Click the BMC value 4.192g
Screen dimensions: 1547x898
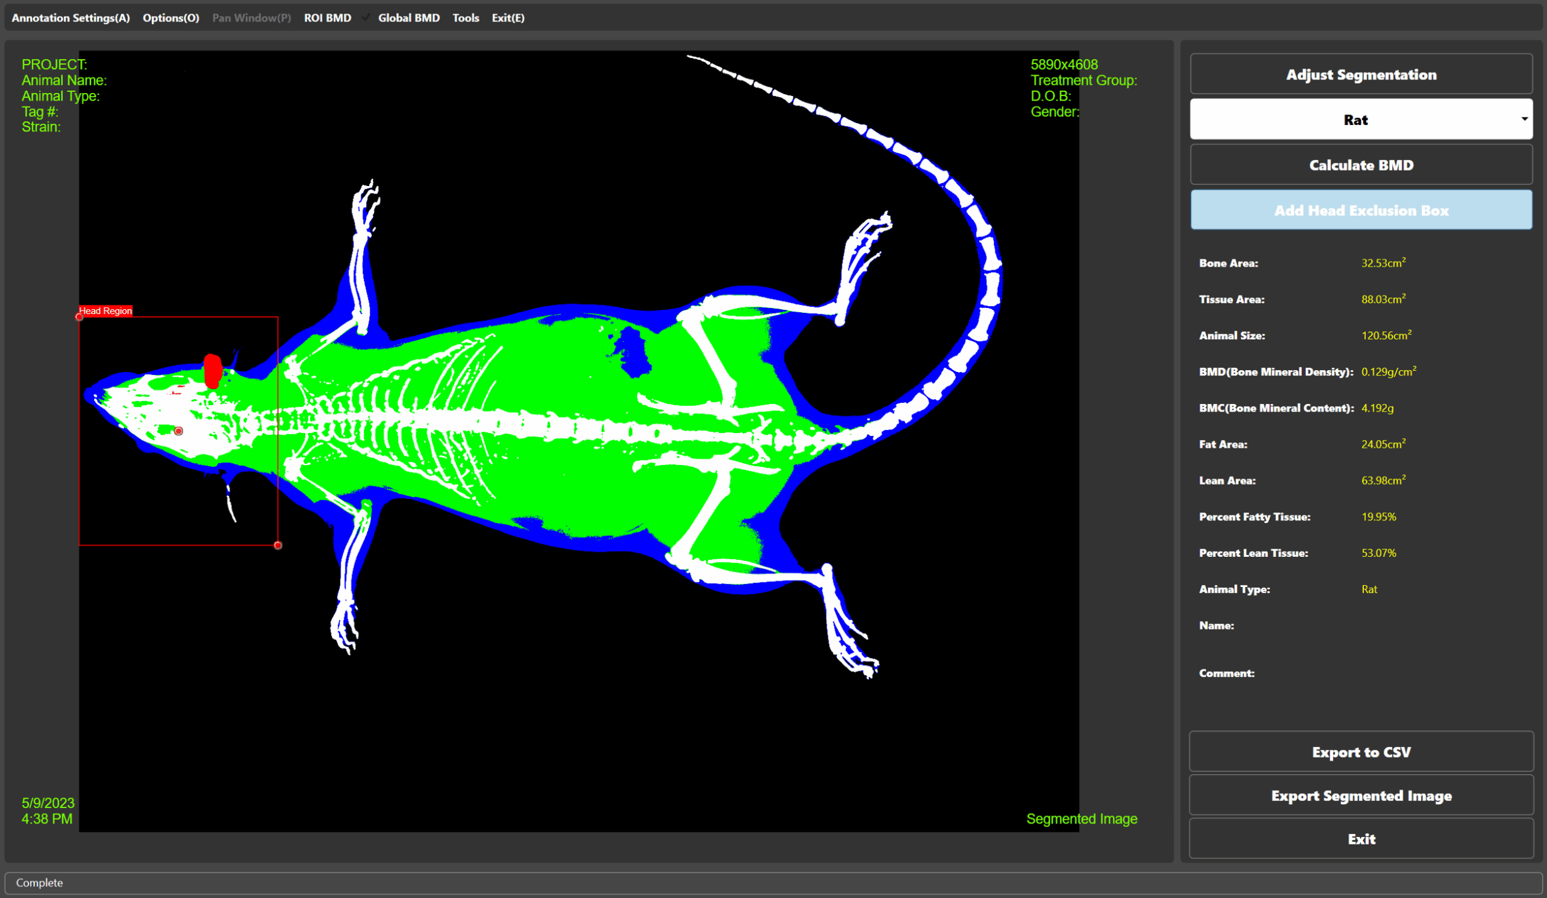click(1377, 408)
